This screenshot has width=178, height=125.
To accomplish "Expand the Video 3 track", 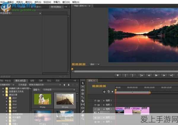I will tap(104, 101).
